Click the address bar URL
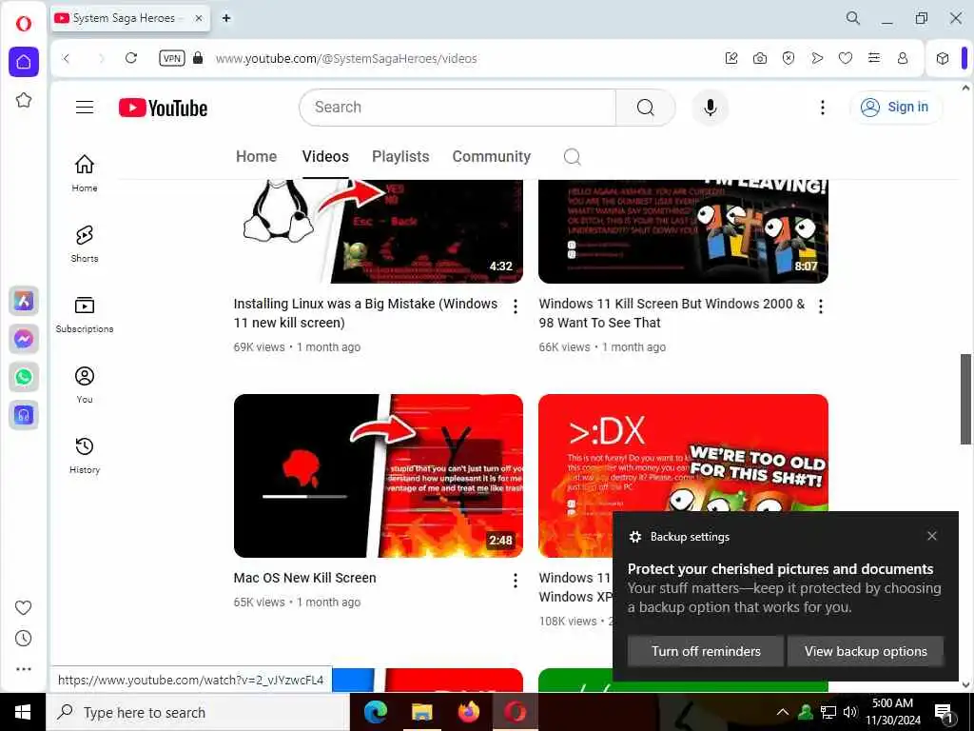Screen dimensions: 974x731 pos(346,58)
